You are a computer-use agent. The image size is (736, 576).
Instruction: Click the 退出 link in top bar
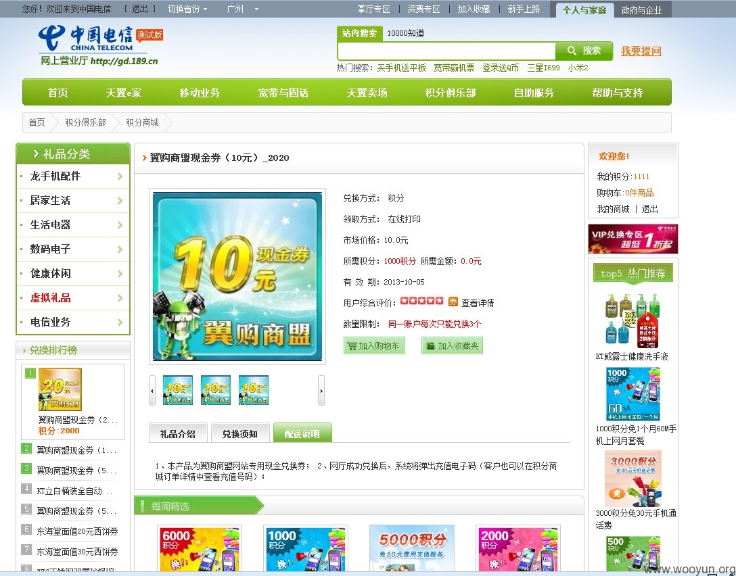point(139,9)
